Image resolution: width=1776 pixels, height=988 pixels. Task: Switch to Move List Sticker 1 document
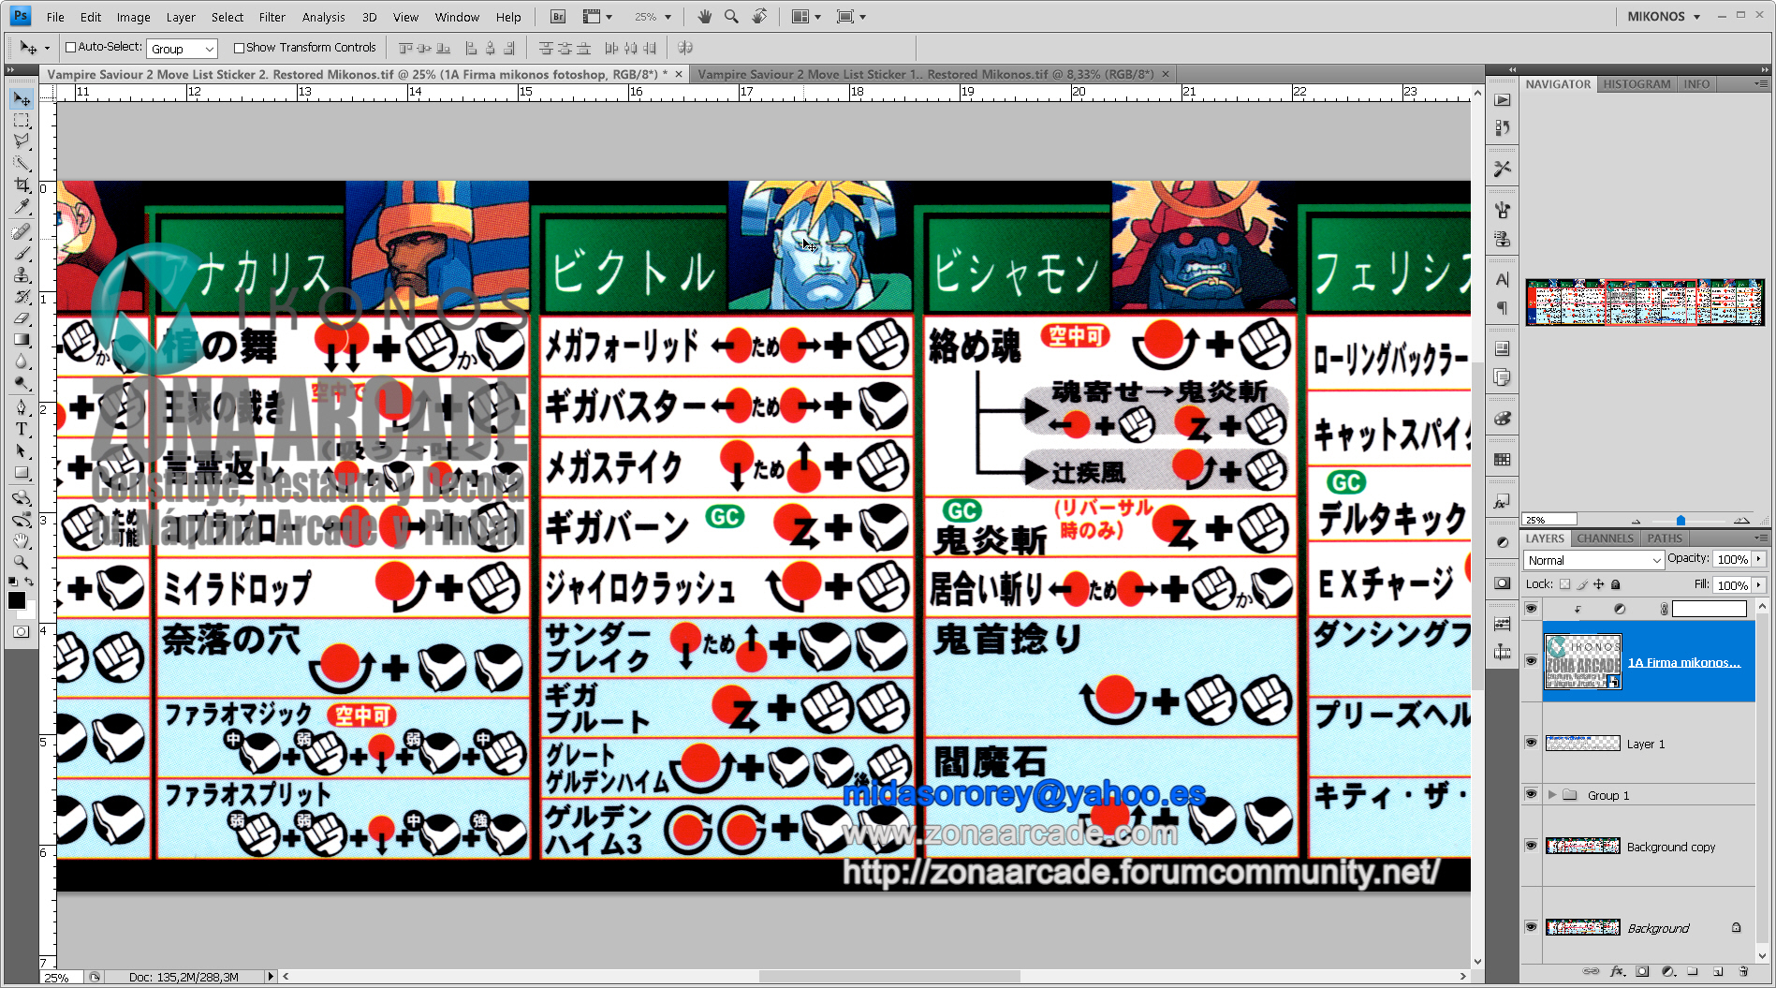(925, 74)
